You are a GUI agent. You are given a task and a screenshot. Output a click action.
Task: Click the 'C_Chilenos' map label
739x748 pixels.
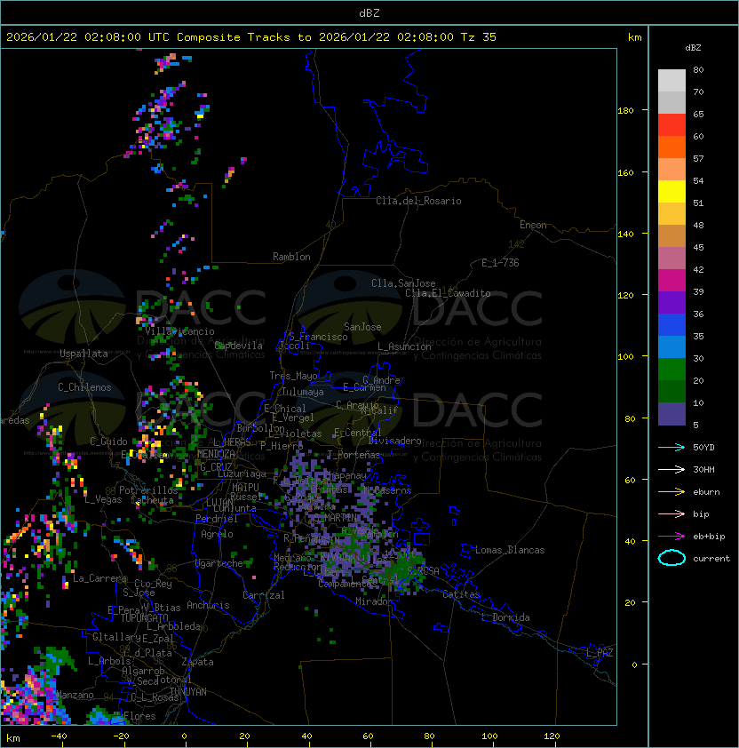click(84, 387)
